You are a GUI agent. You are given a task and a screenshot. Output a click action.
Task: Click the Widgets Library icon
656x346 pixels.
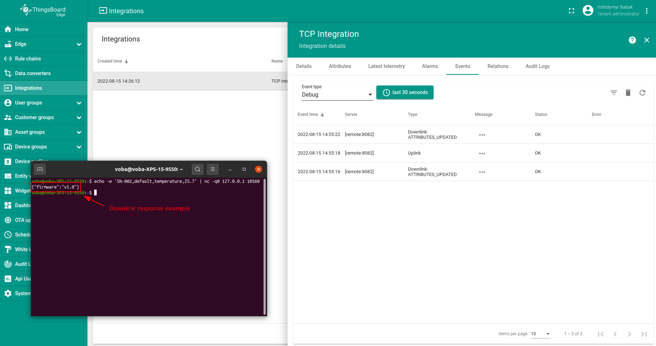point(8,191)
